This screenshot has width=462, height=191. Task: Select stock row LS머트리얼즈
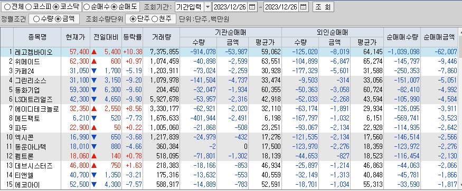[x=229, y=99]
